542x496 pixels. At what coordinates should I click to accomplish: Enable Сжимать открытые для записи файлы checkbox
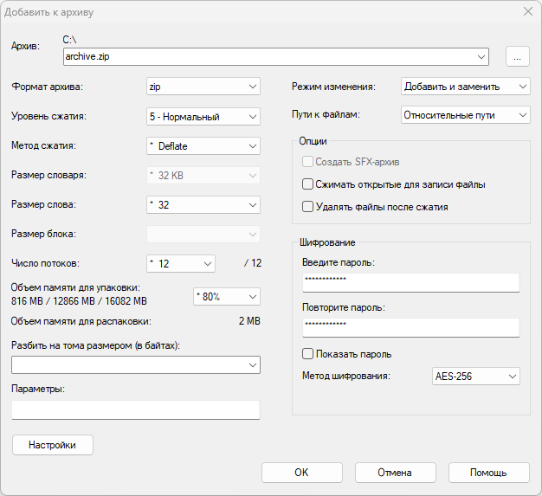click(307, 184)
